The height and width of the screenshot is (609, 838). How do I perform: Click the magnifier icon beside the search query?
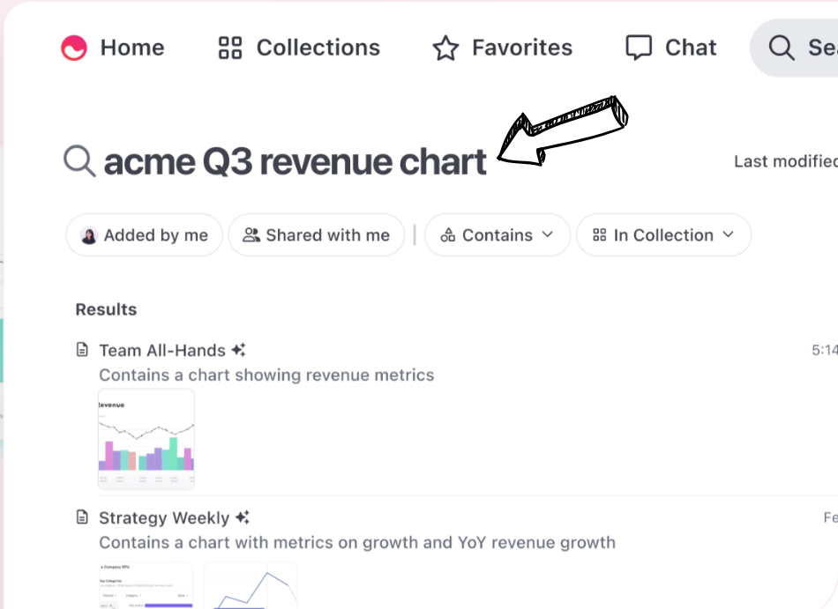pos(79,161)
